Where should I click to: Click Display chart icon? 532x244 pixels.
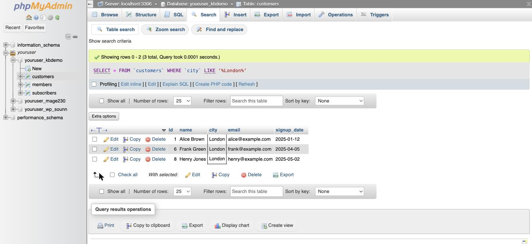click(218, 226)
